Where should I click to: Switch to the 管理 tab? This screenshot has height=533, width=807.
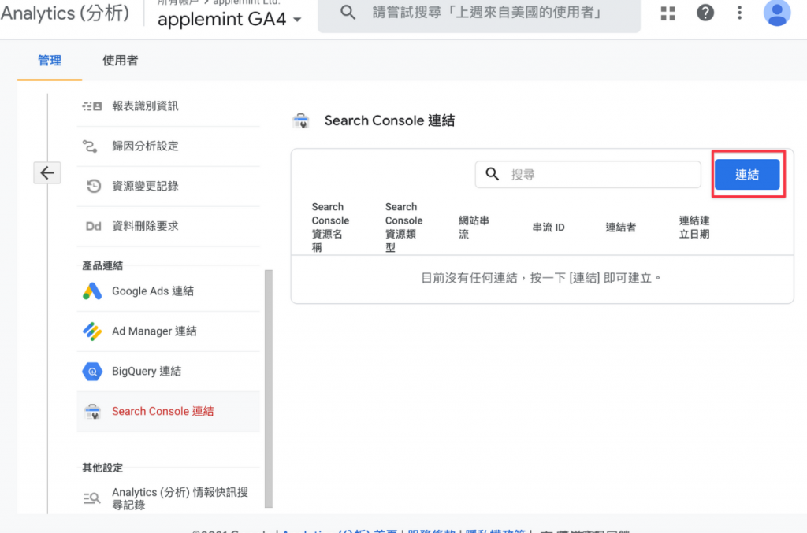click(x=50, y=61)
